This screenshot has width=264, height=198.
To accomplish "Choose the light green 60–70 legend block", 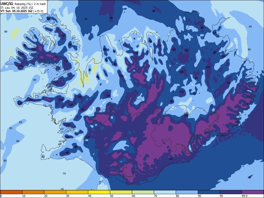I will (143, 192).
